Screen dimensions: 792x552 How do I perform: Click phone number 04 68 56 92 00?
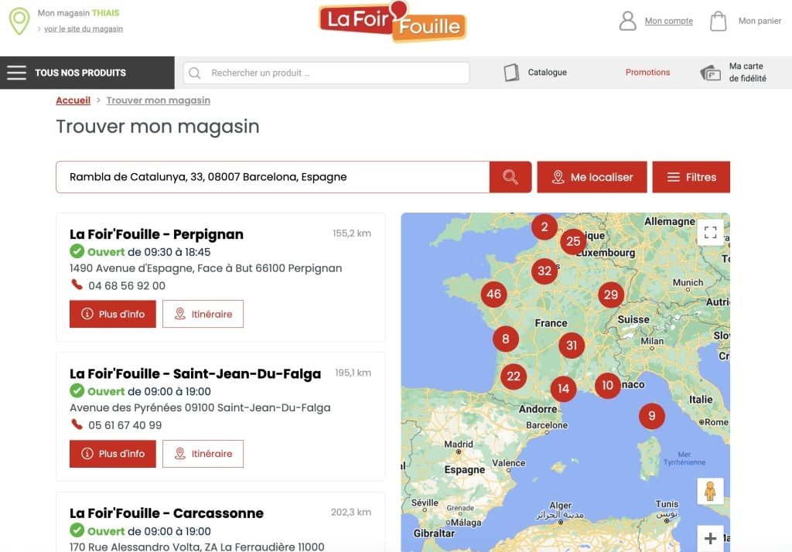(x=127, y=286)
